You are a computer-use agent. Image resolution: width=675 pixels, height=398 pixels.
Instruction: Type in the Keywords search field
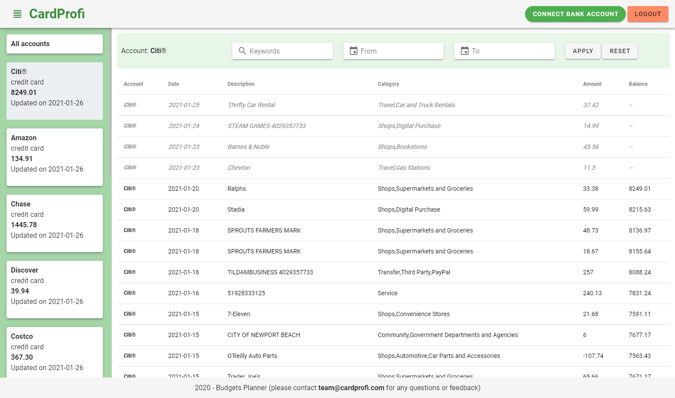click(x=288, y=51)
